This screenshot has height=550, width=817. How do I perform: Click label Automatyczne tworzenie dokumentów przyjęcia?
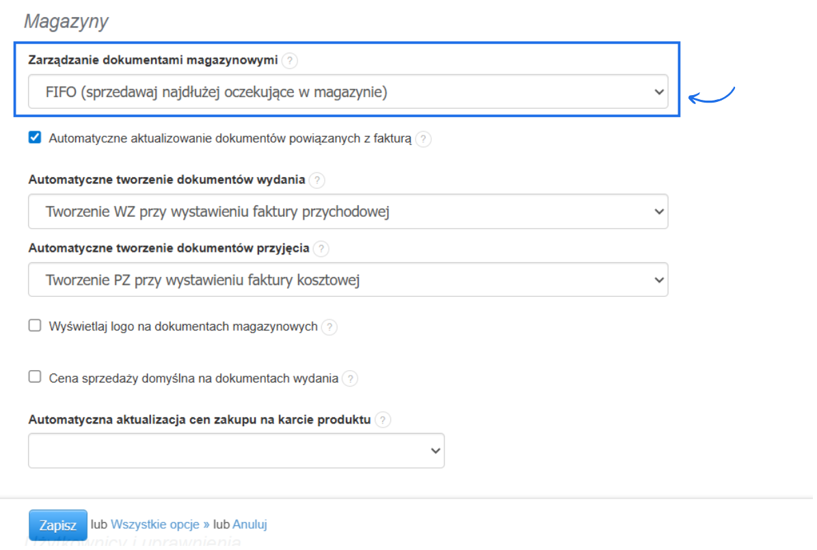pyautogui.click(x=169, y=248)
